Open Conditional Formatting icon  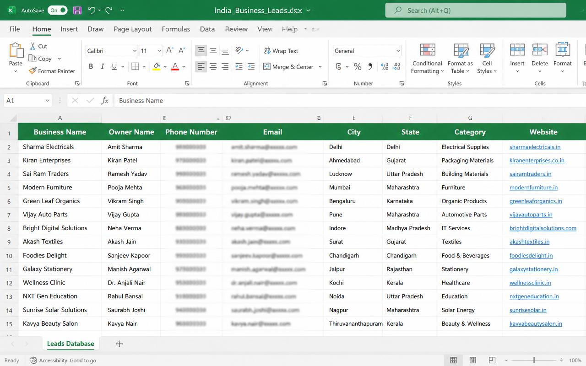click(x=428, y=49)
